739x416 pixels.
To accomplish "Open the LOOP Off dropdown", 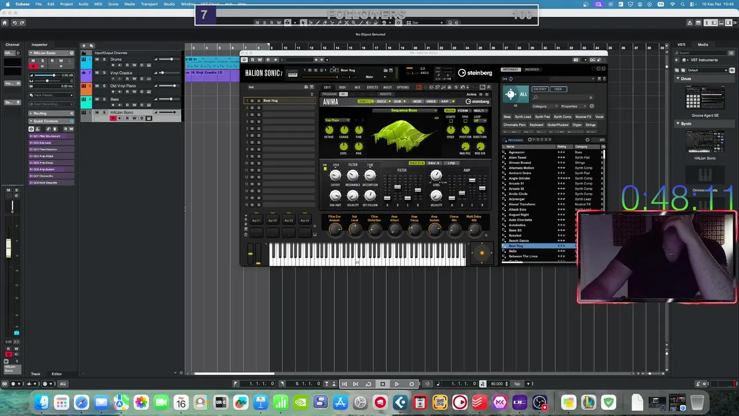I will point(480,121).
